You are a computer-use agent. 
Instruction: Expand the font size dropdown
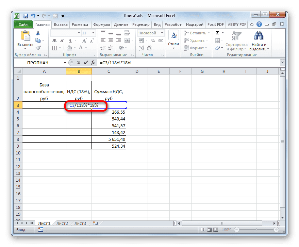pos(93,33)
